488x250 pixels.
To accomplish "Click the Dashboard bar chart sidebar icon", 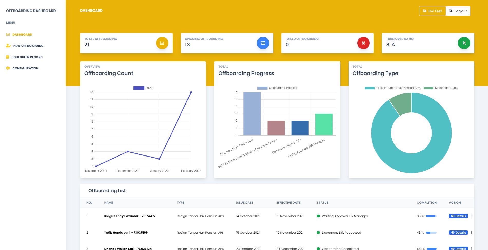I will coord(8,34).
